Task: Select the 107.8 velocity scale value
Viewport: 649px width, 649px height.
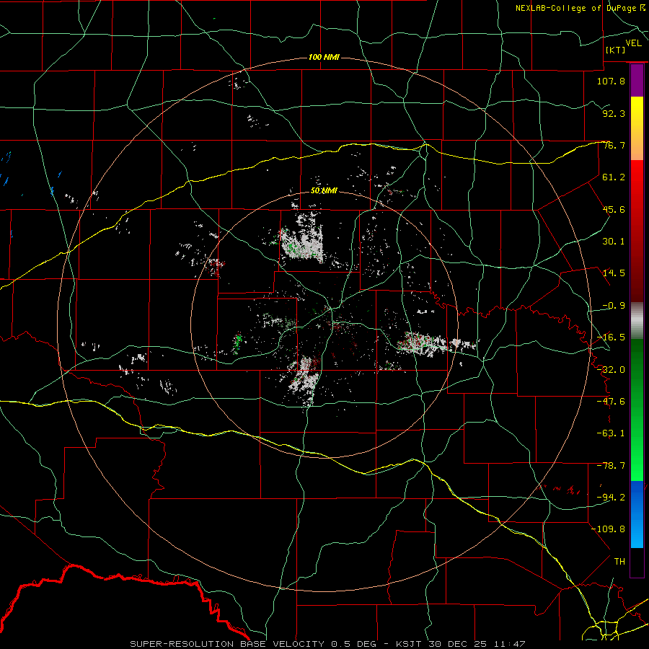Action: click(x=611, y=81)
